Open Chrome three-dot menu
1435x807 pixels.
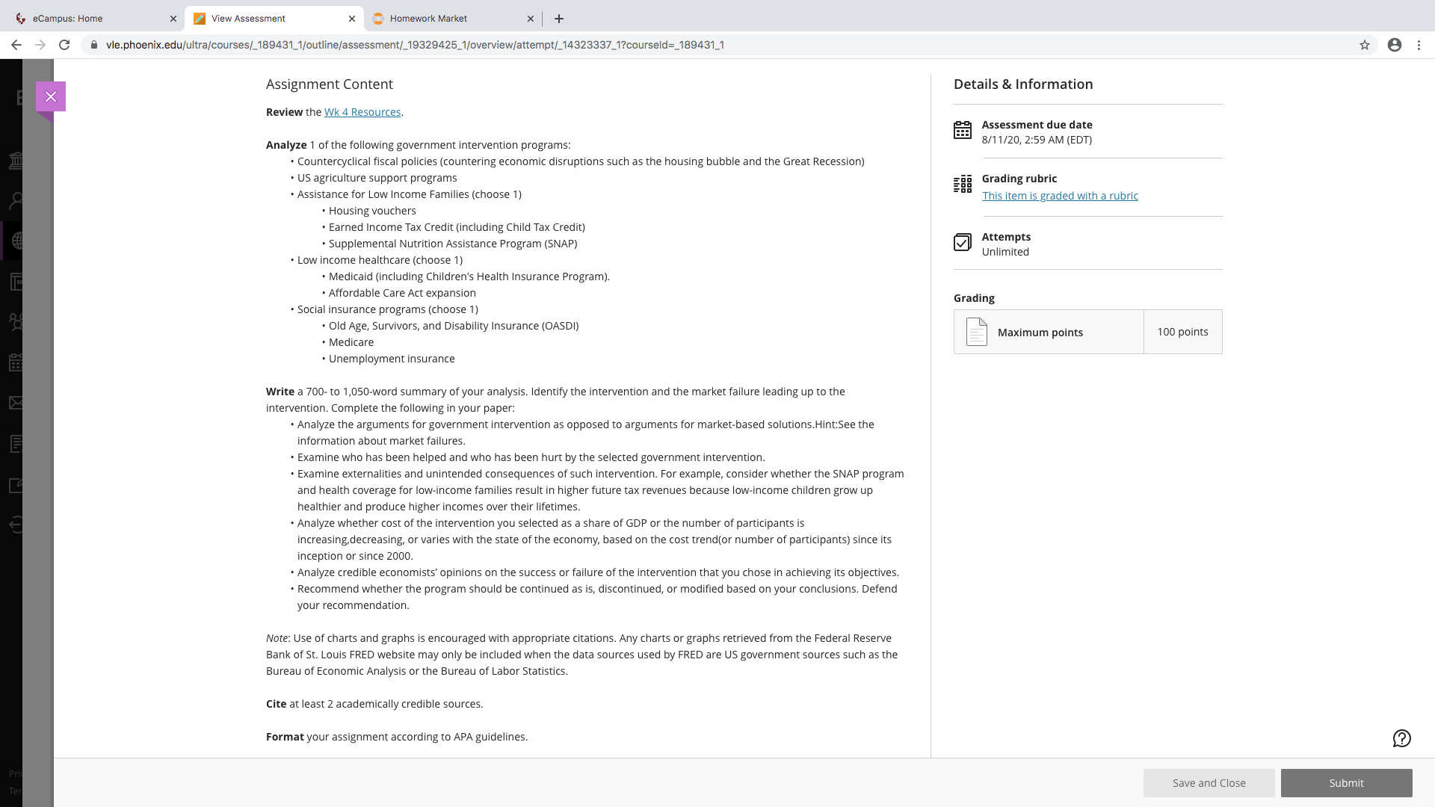tap(1419, 45)
